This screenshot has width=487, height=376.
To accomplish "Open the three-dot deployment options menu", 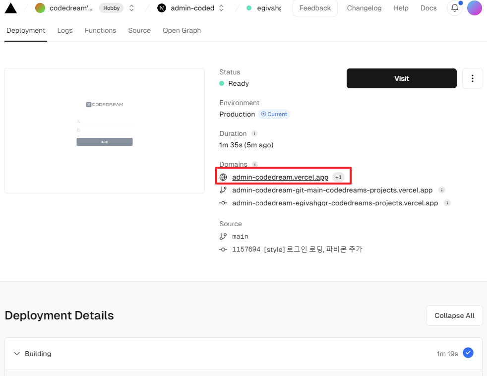I will click(x=473, y=78).
